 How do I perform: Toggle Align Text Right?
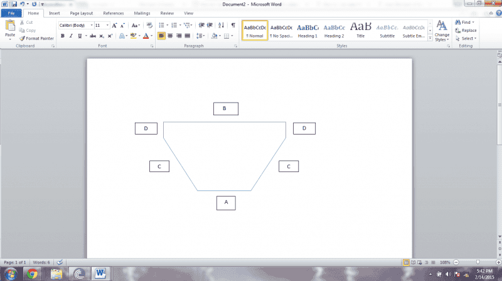[179, 36]
